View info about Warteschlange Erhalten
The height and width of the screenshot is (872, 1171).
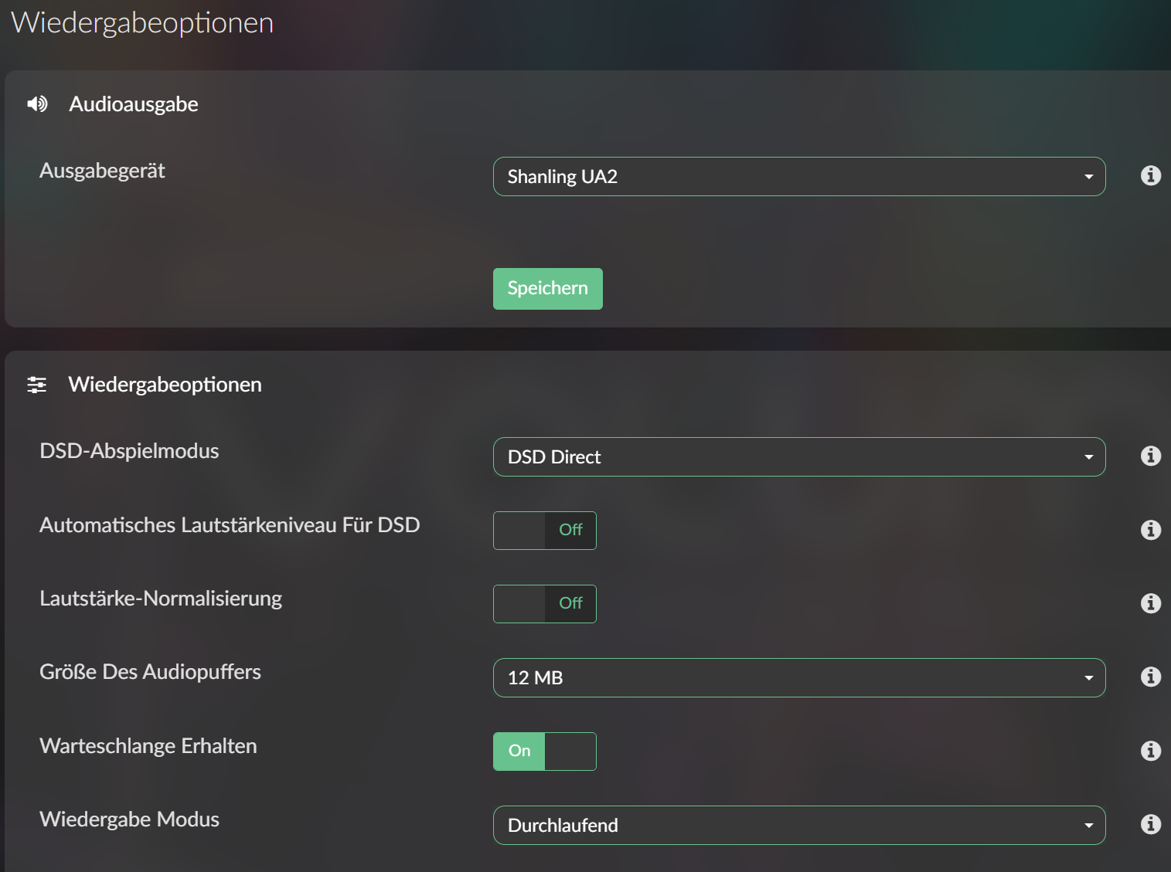tap(1150, 750)
